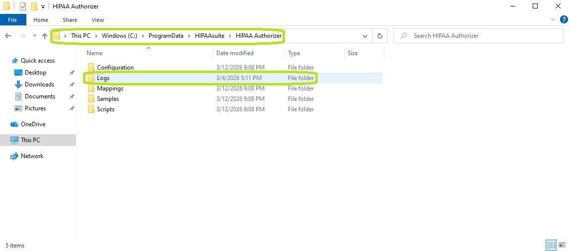Switch to the Details view layout icon
The image size is (569, 251).
(x=551, y=245)
